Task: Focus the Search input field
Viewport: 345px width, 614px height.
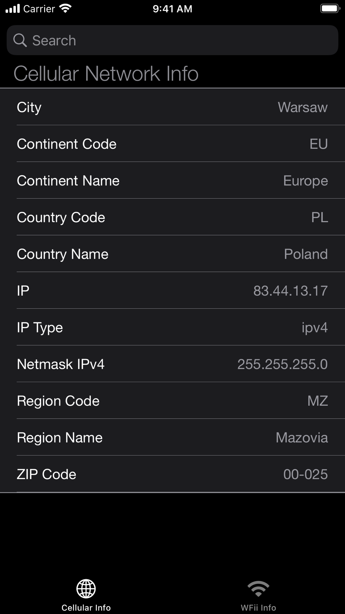Action: pyautogui.click(x=172, y=40)
